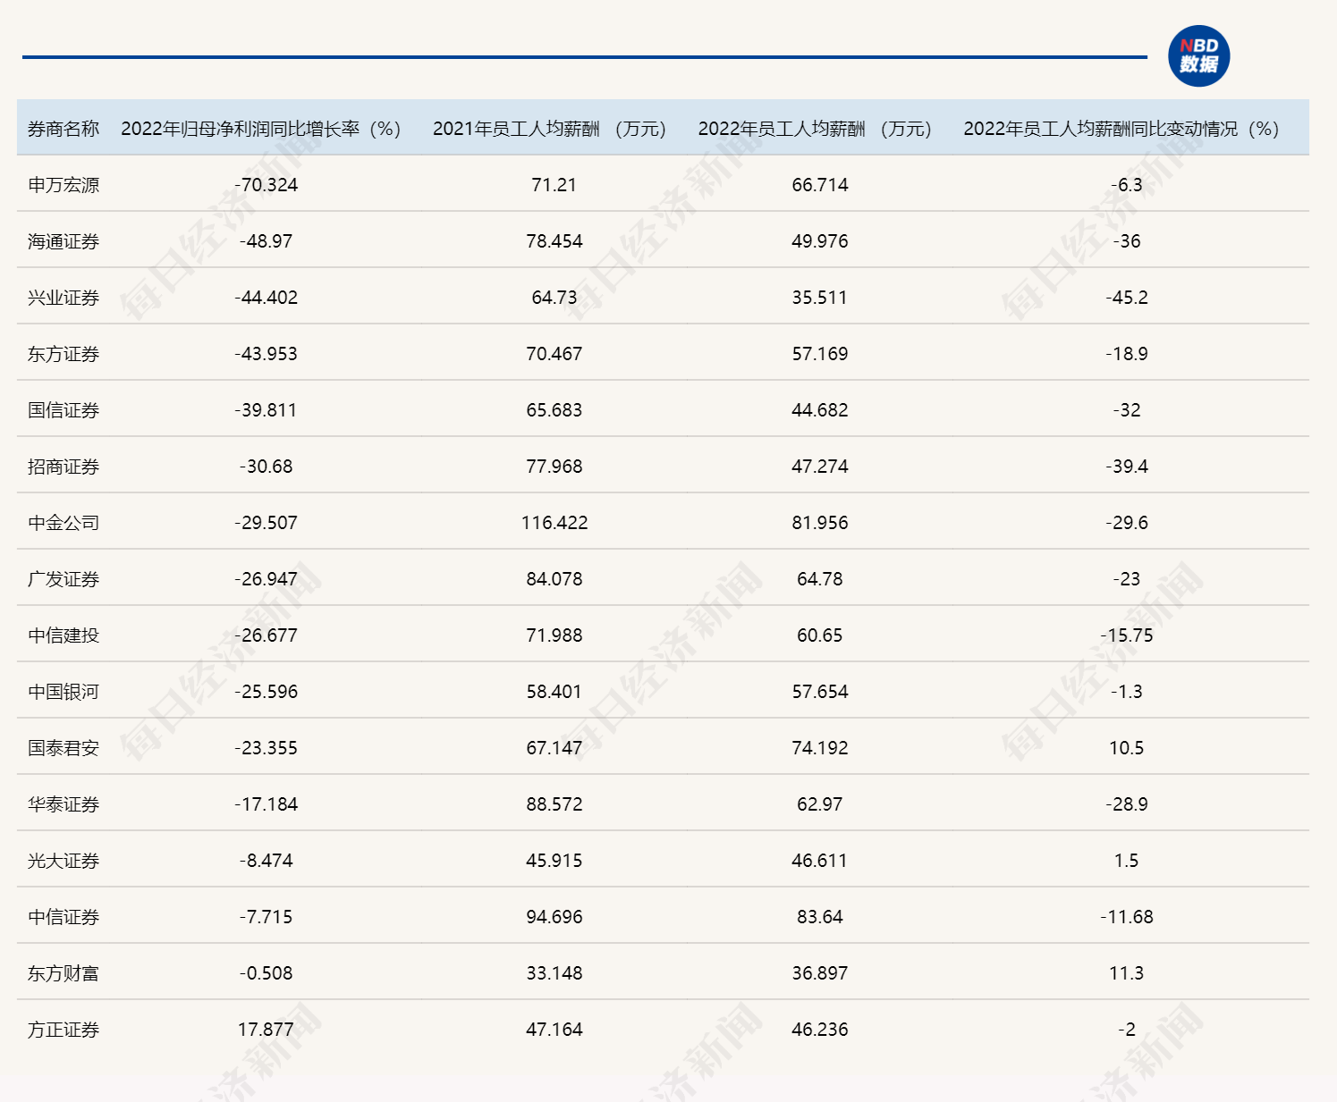Select the 光大证券 row name
This screenshot has height=1102, width=1337.
click(x=63, y=861)
